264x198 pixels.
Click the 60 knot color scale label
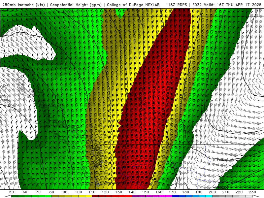(x=25, y=192)
